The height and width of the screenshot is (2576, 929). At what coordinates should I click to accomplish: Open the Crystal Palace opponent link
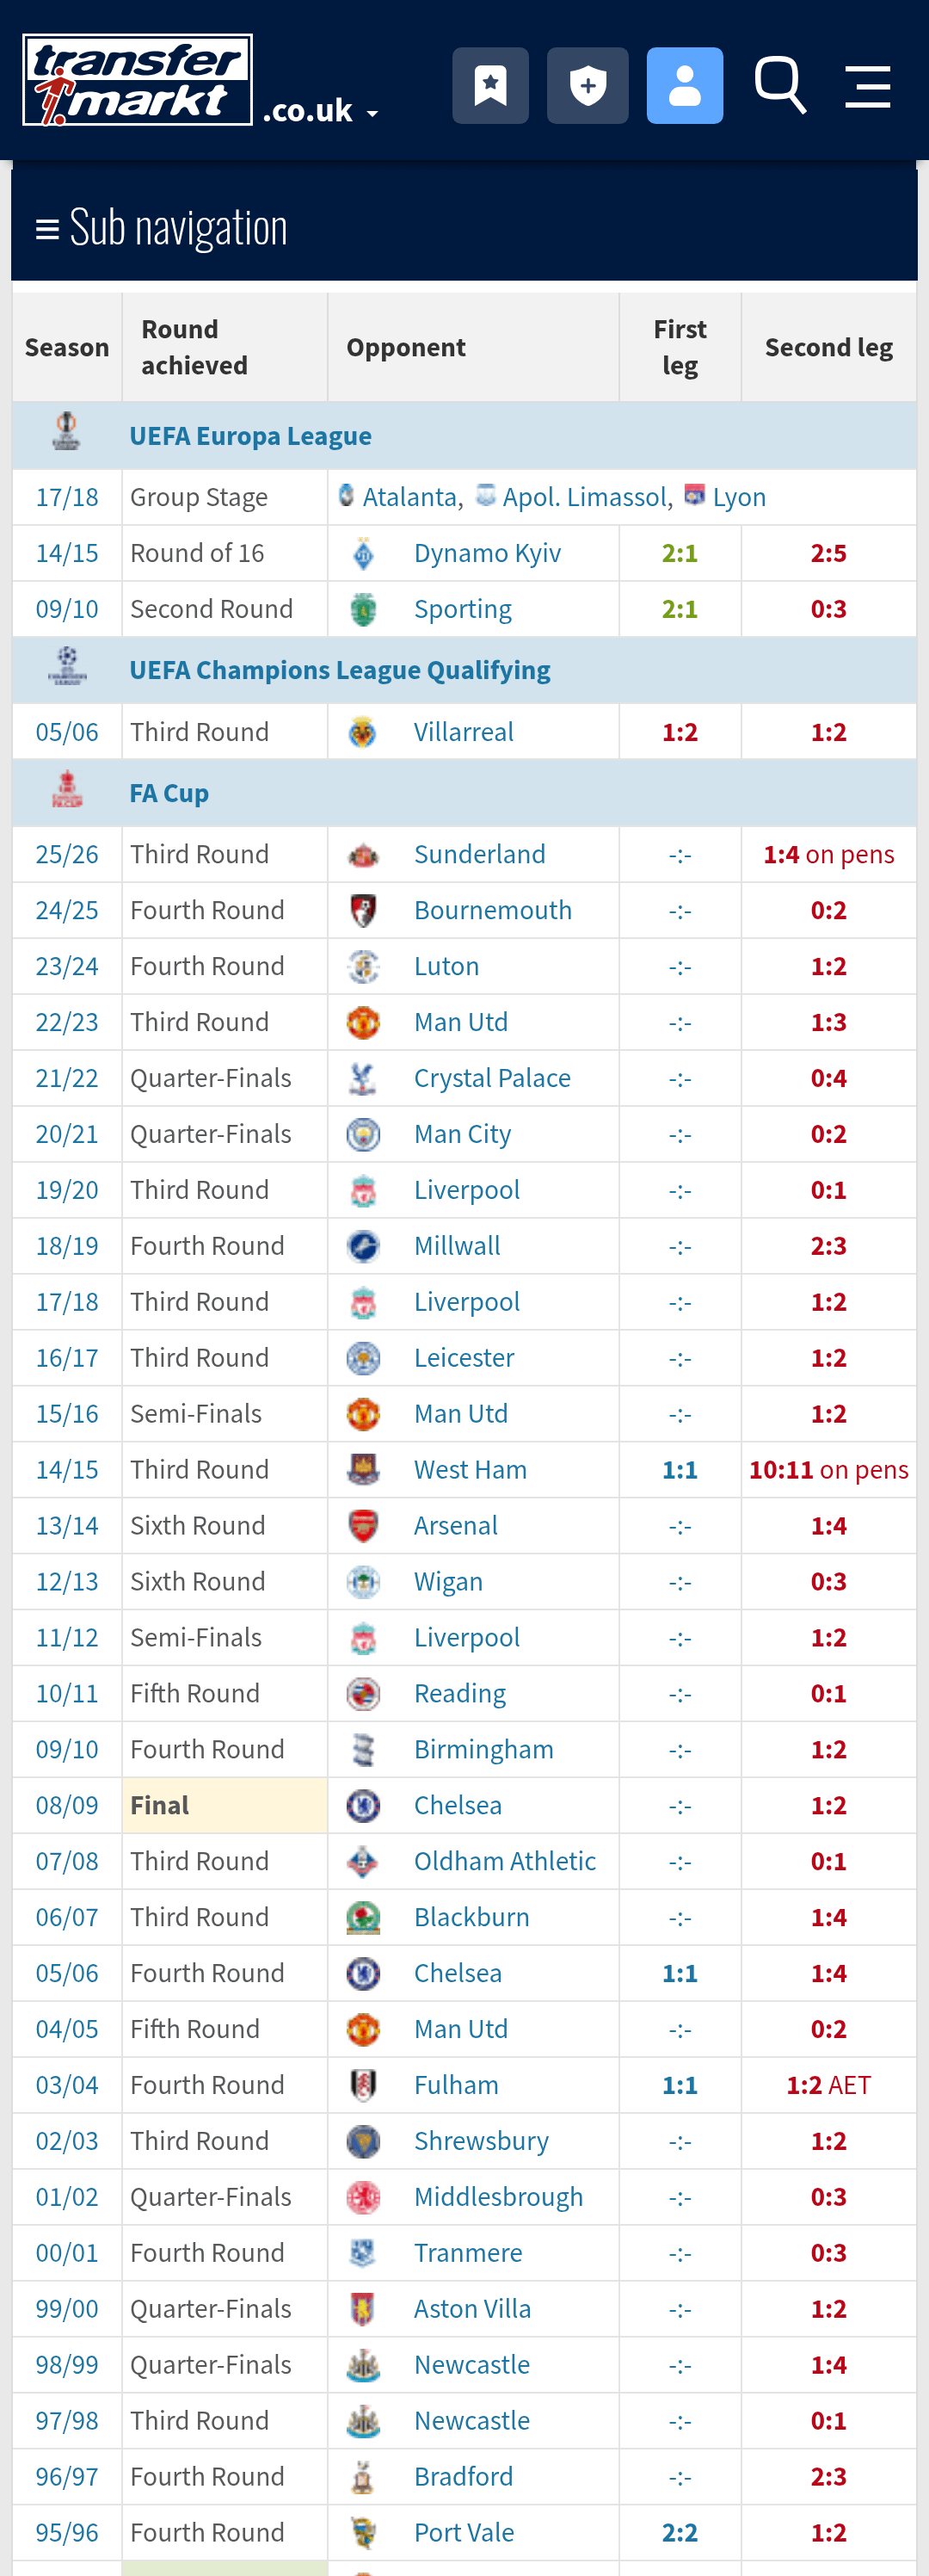[491, 1078]
